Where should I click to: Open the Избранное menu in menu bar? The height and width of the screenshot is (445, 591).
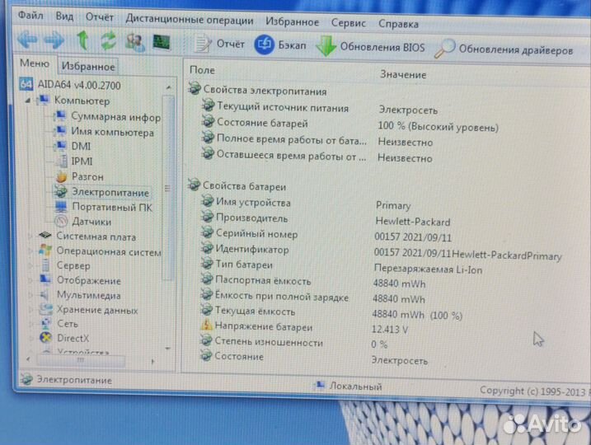[292, 22]
